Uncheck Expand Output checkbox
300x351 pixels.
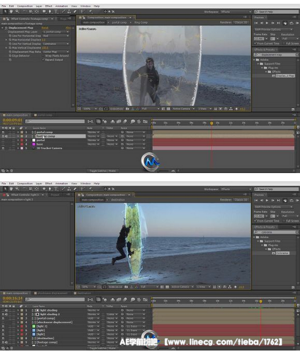click(43, 60)
